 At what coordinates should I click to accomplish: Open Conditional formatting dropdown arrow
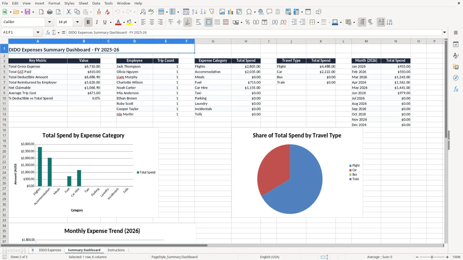[354, 22]
